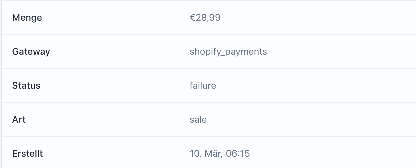Click the Gateway field label
Viewport: 416px width, 168px height.
[31, 51]
